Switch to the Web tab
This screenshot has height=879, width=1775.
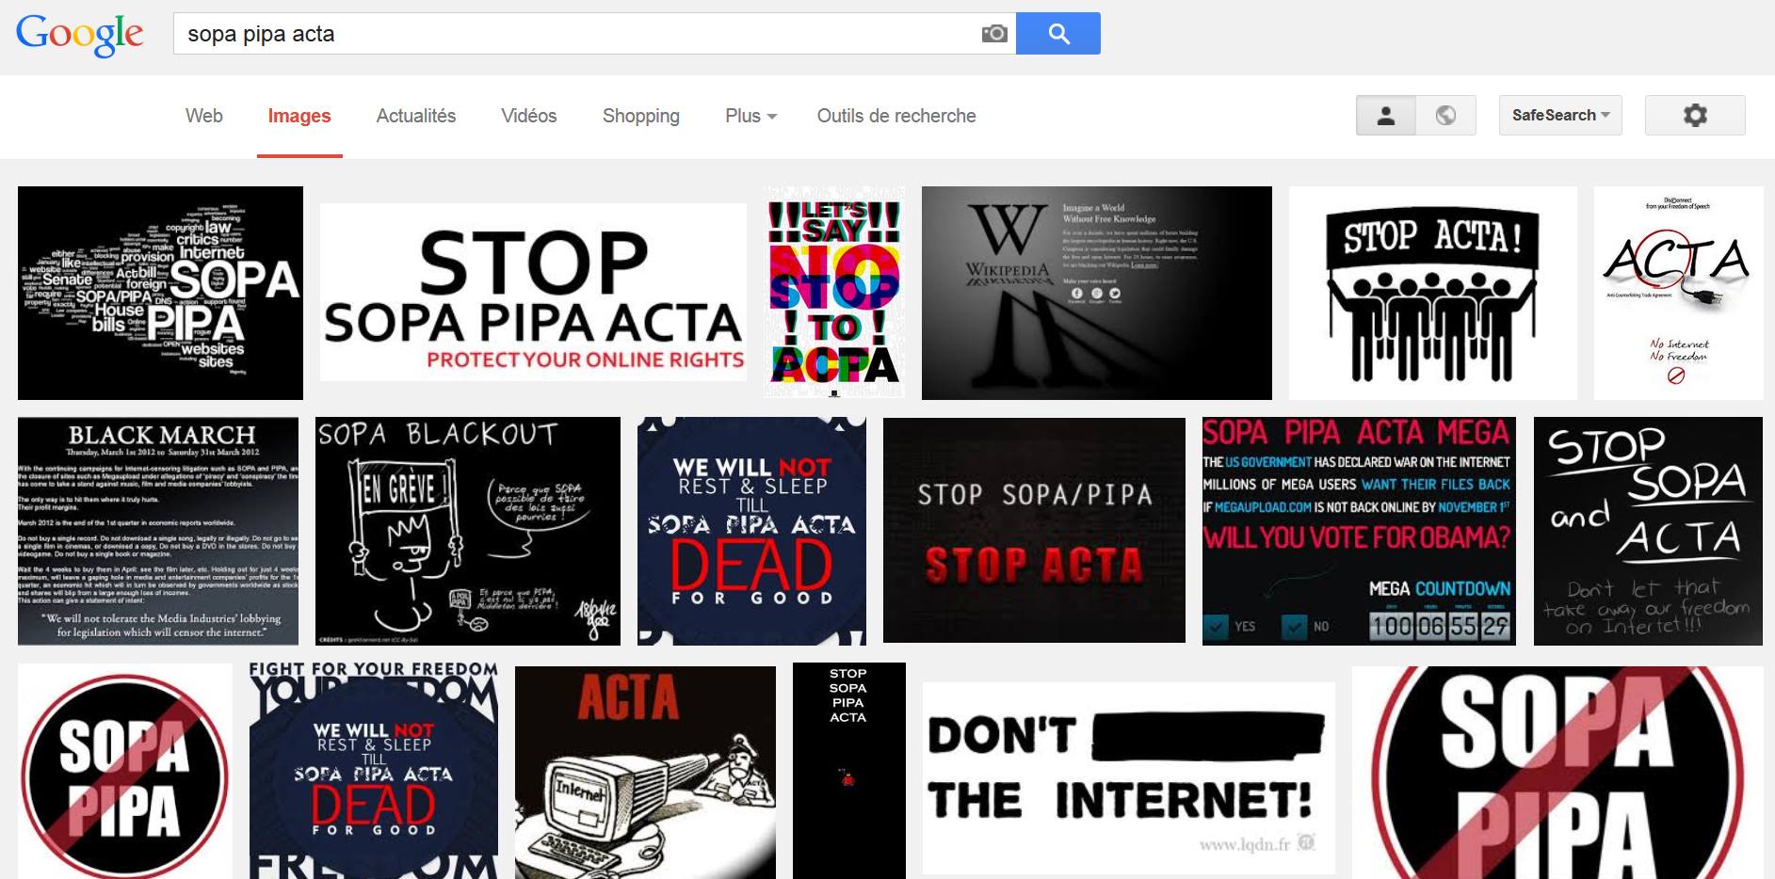pyautogui.click(x=203, y=116)
